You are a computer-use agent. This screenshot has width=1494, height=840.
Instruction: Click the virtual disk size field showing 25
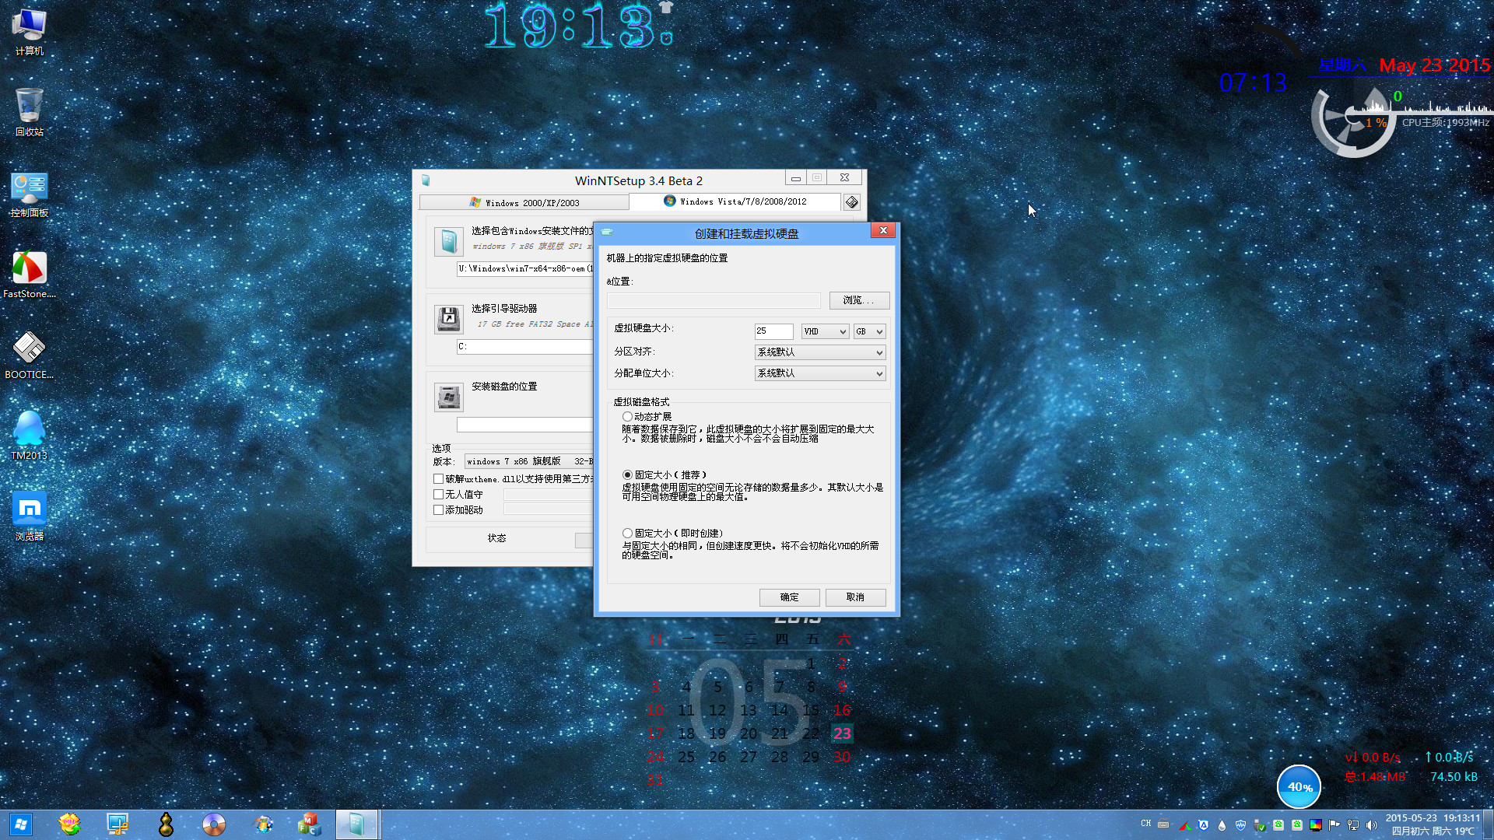coord(773,331)
